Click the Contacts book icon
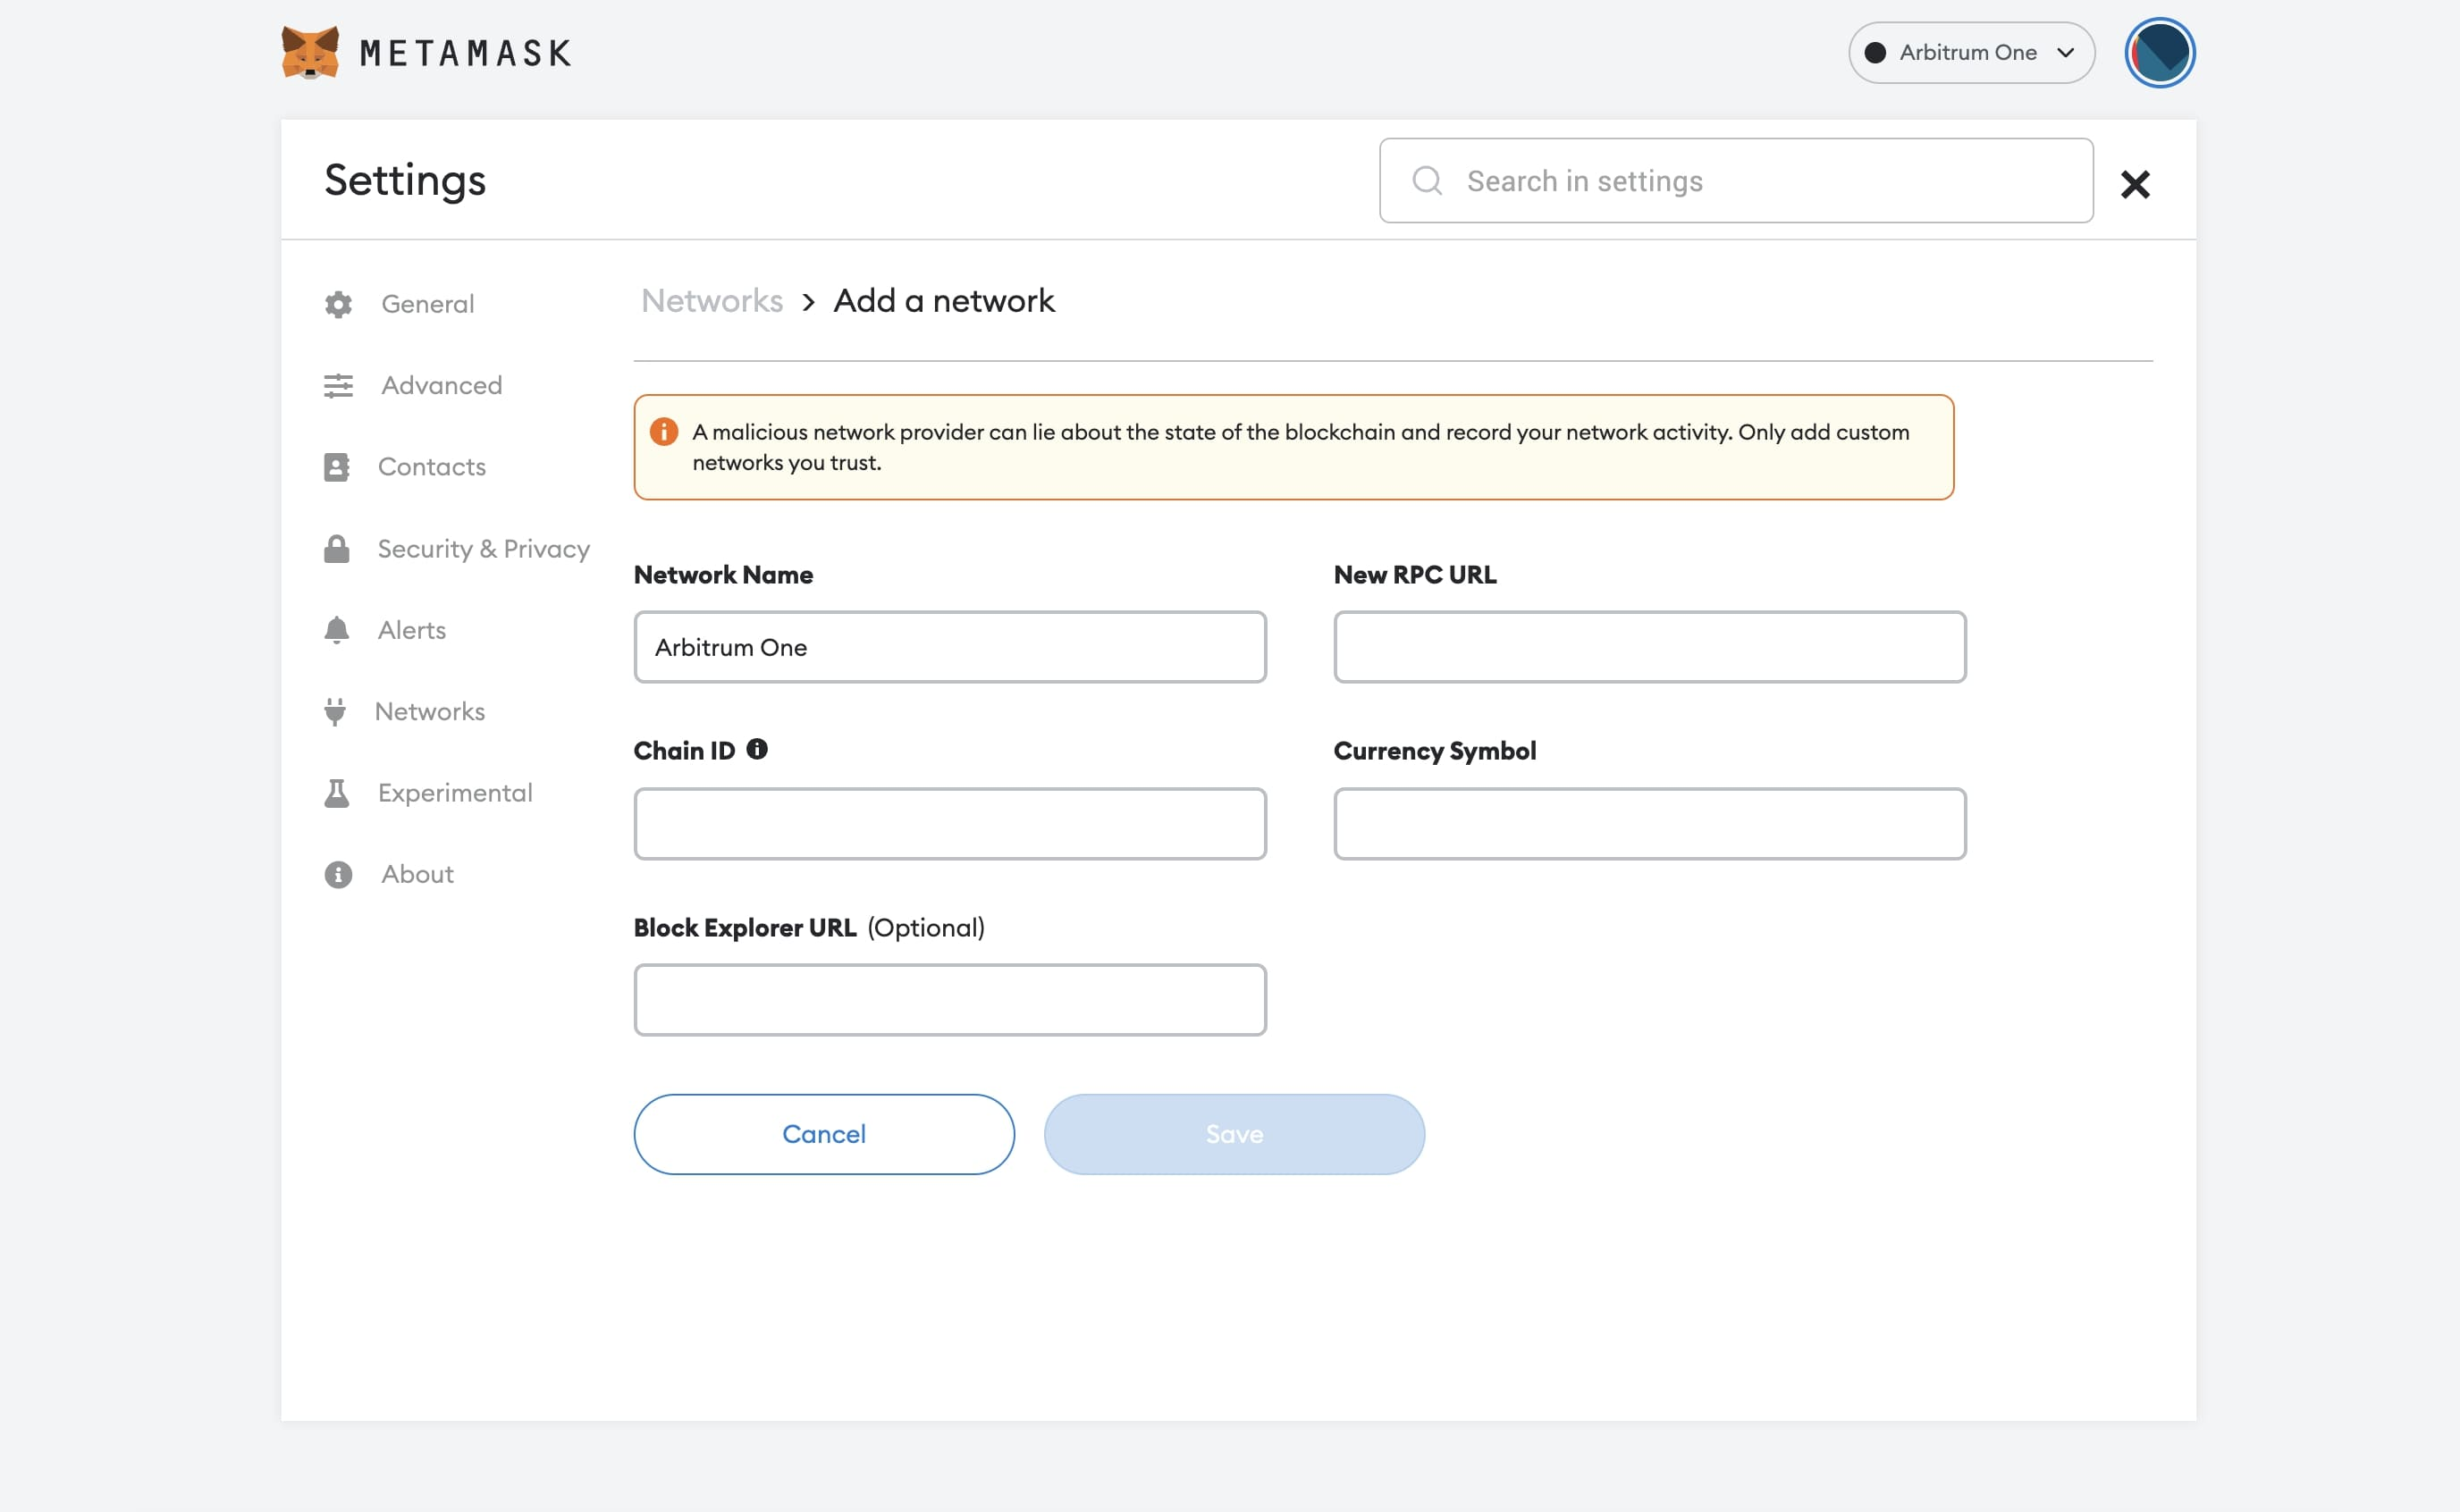2460x1512 pixels. point(337,467)
